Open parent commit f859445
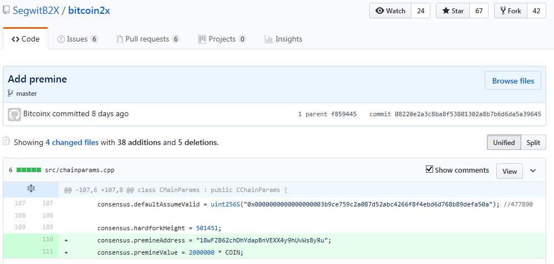This screenshot has height=264, width=554. (343, 114)
